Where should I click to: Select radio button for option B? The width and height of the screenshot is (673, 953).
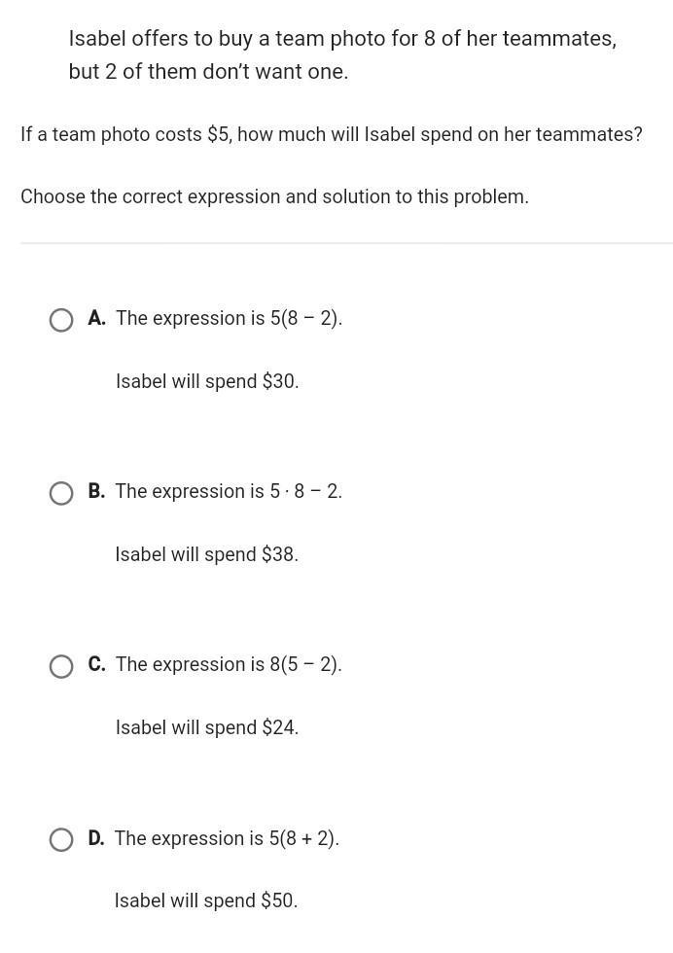pyautogui.click(x=61, y=494)
